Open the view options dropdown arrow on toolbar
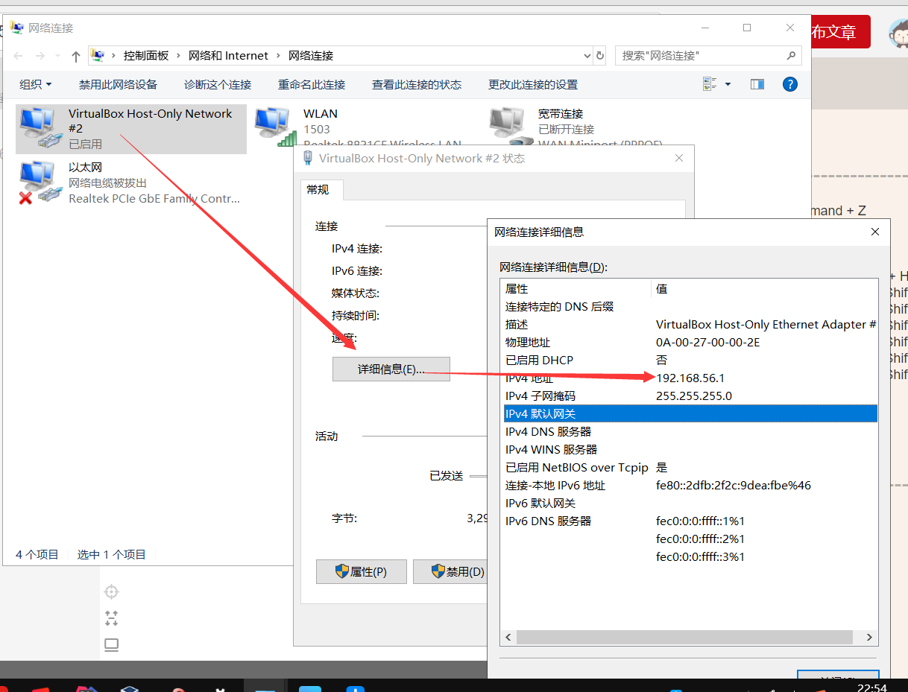The height and width of the screenshot is (692, 908). (x=727, y=84)
